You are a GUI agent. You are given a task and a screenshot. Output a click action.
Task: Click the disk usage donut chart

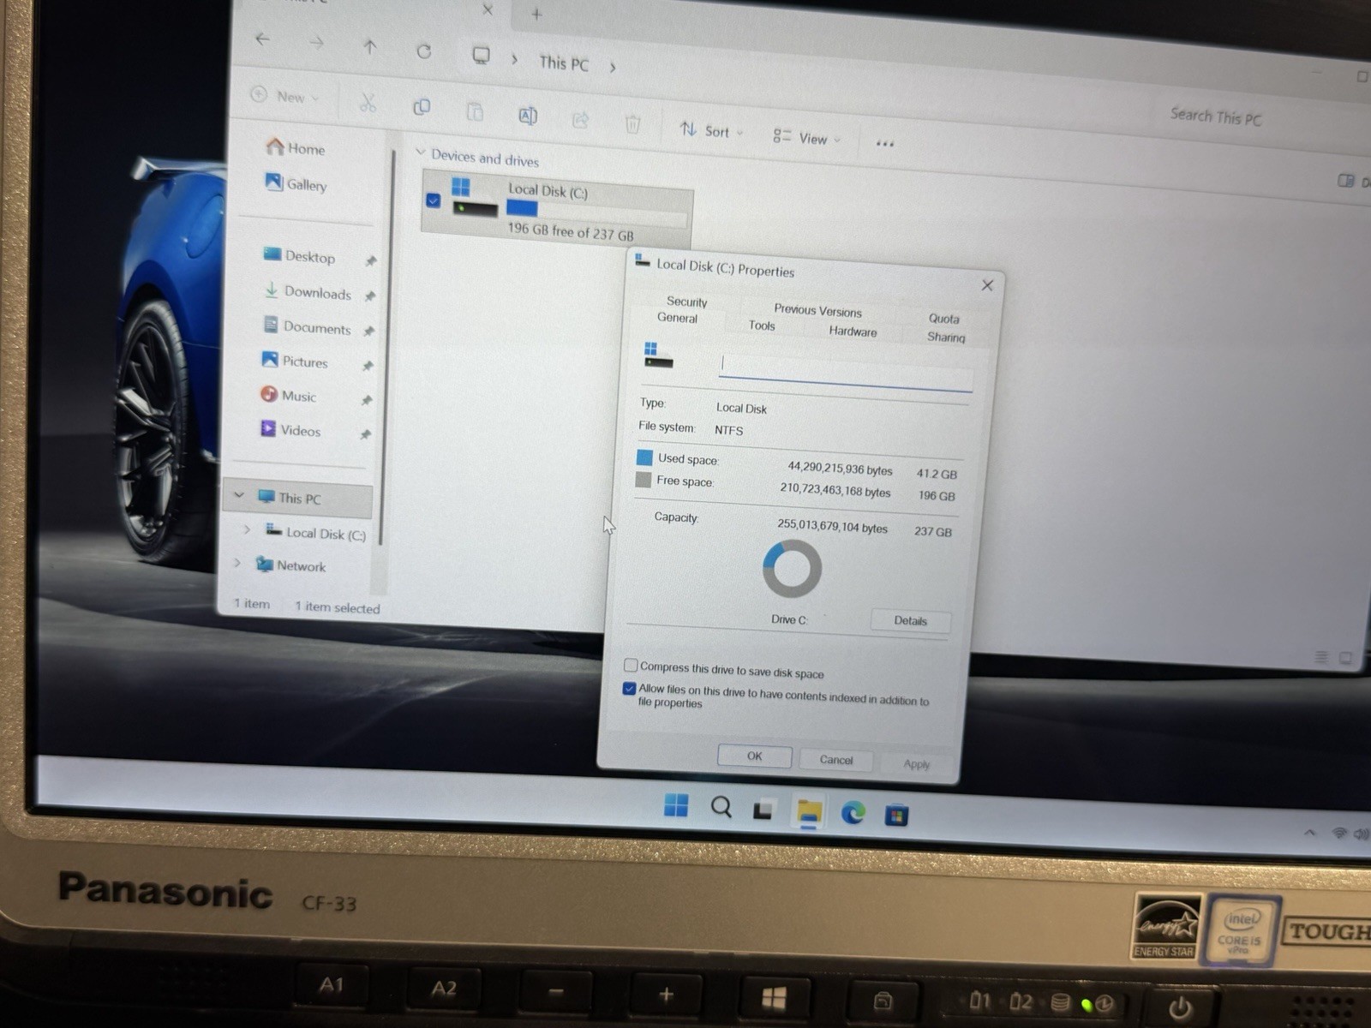pyautogui.click(x=792, y=568)
